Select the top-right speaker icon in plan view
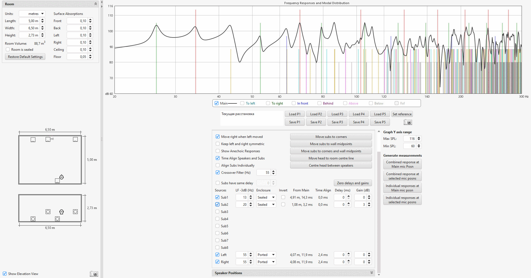The width and height of the screenshot is (531, 278). pyautogui.click(x=75, y=140)
